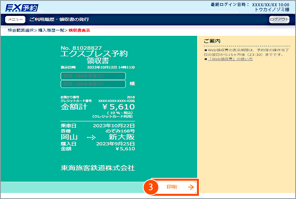This screenshot has width=296, height=199.
Task: Go to 照会範囲選択 breadcrumb
Action: [21, 30]
